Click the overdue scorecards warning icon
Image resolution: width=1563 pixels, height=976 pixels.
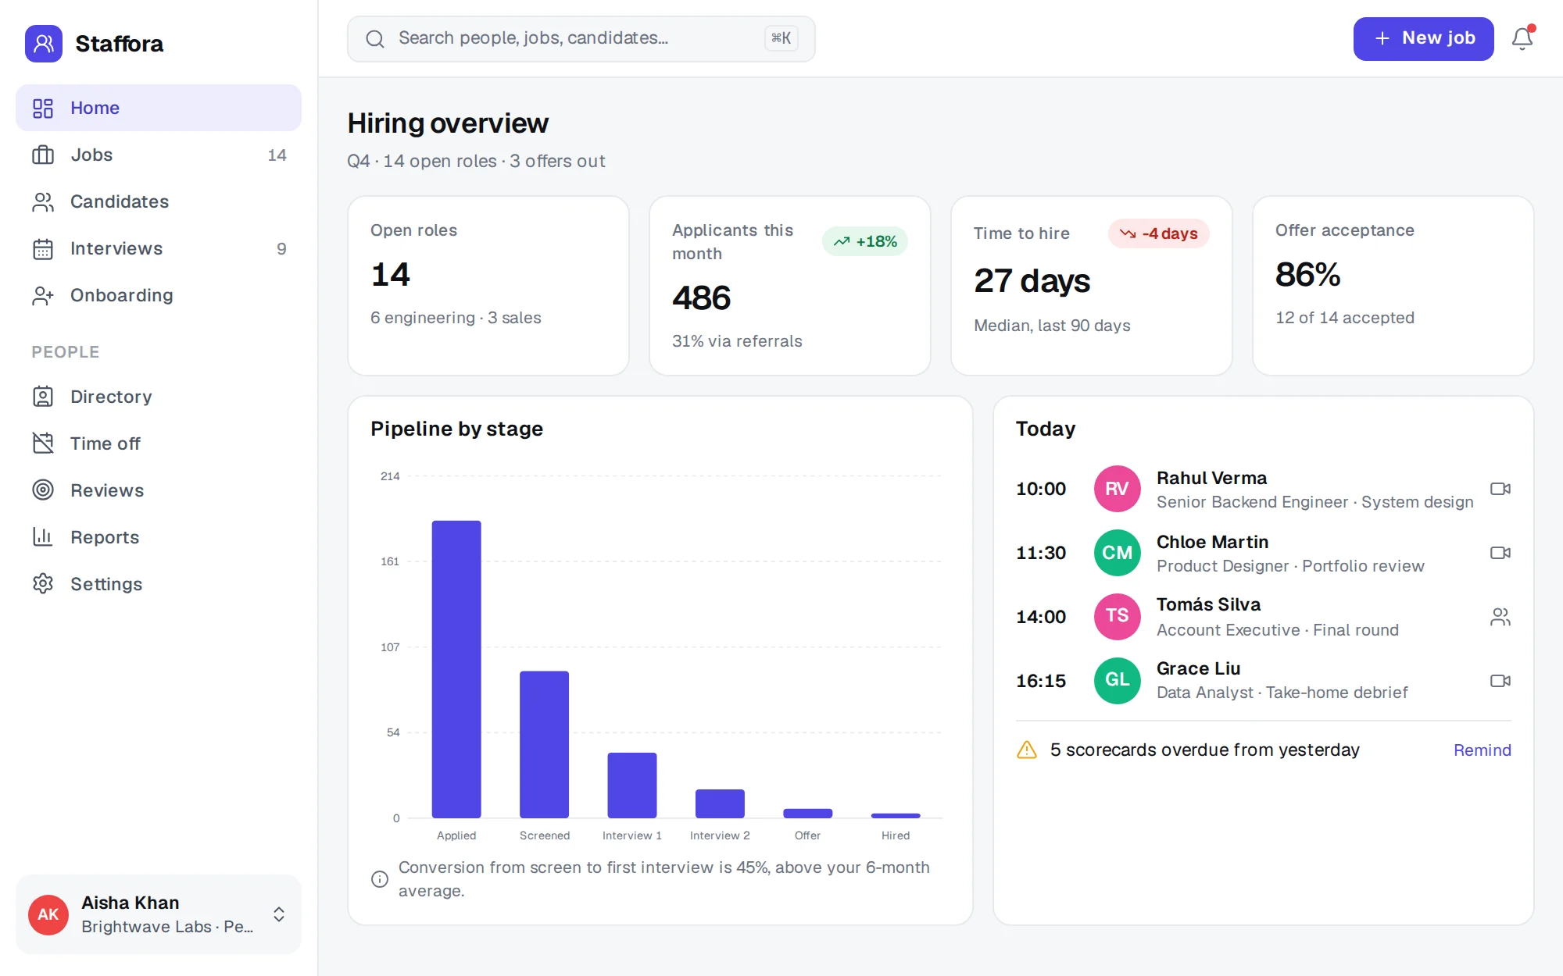pos(1027,750)
